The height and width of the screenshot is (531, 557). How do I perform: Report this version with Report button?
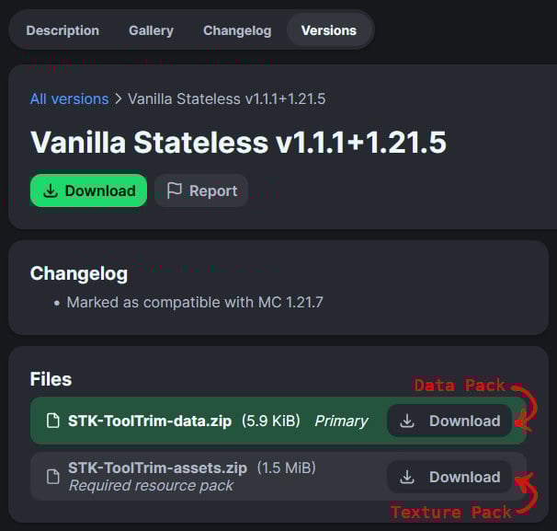(201, 190)
